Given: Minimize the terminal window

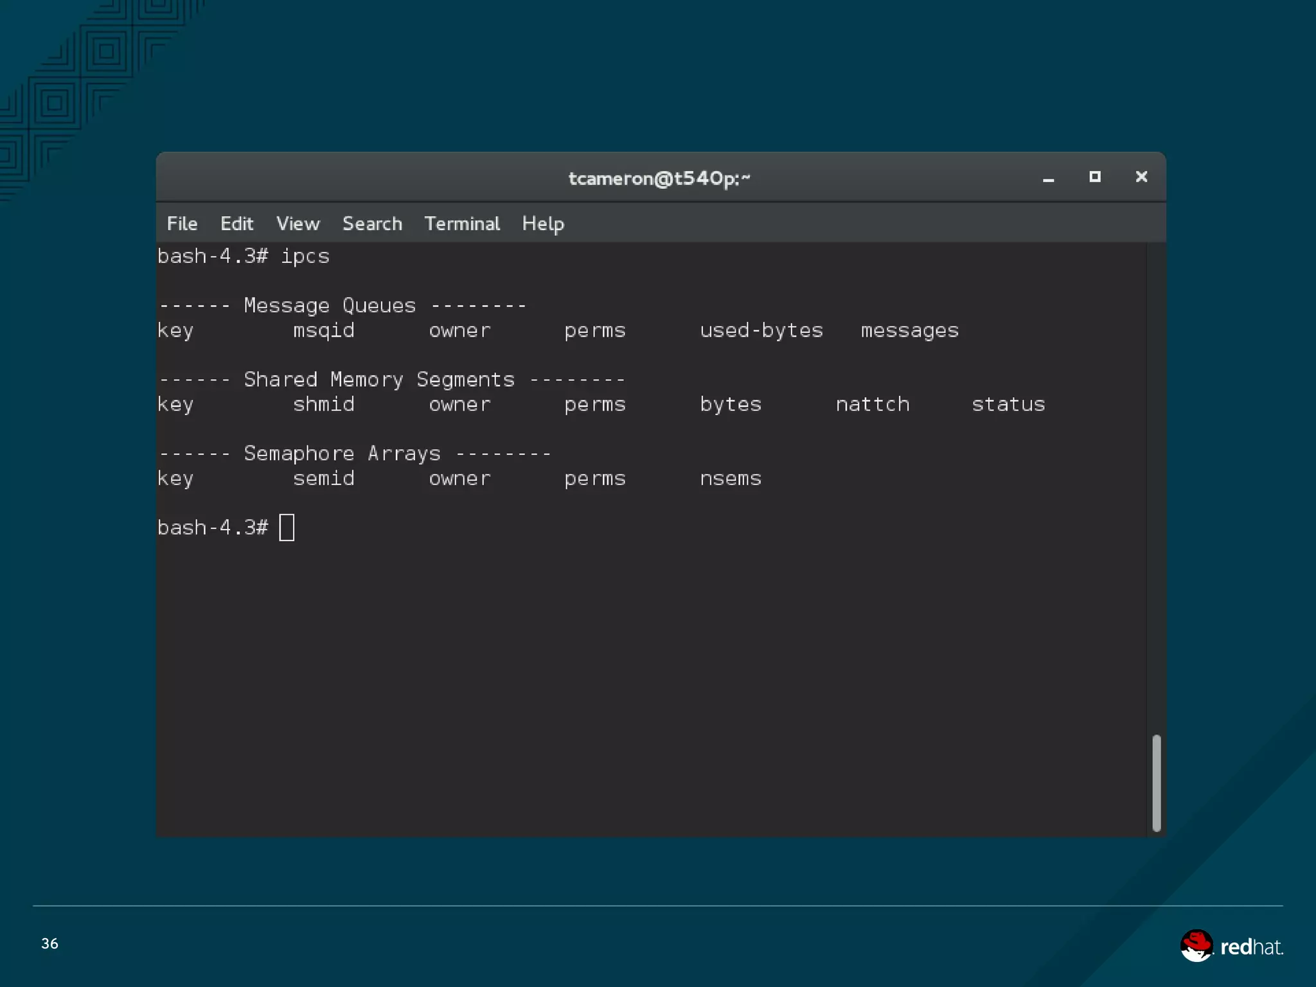Looking at the screenshot, I should [1048, 178].
